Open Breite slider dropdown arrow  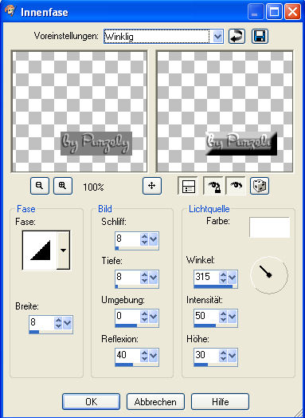(x=68, y=323)
